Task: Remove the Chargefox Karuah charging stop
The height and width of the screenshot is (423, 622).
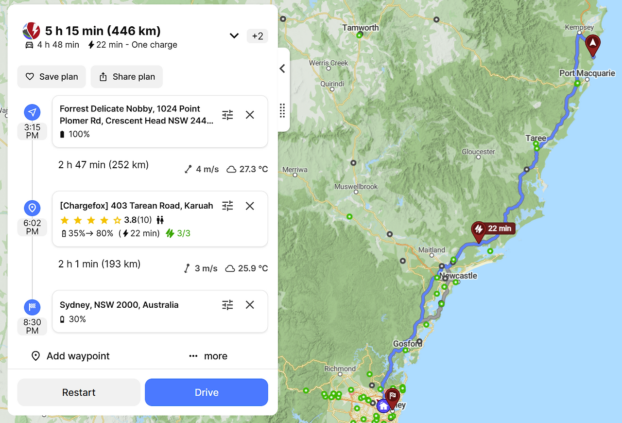Action: (x=250, y=206)
